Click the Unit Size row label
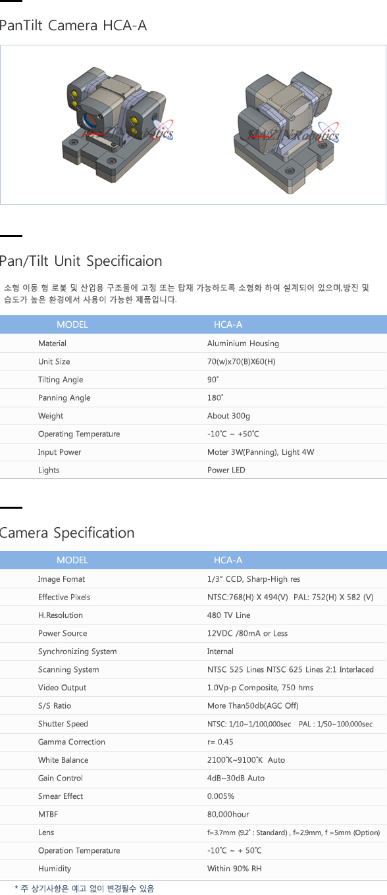The height and width of the screenshot is (895, 387). click(x=54, y=361)
